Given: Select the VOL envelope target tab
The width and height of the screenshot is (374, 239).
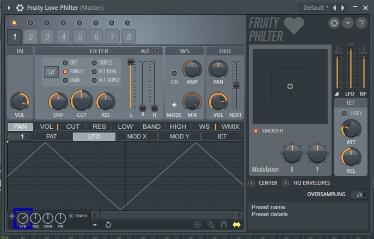Looking at the screenshot, I should pyautogui.click(x=47, y=127).
